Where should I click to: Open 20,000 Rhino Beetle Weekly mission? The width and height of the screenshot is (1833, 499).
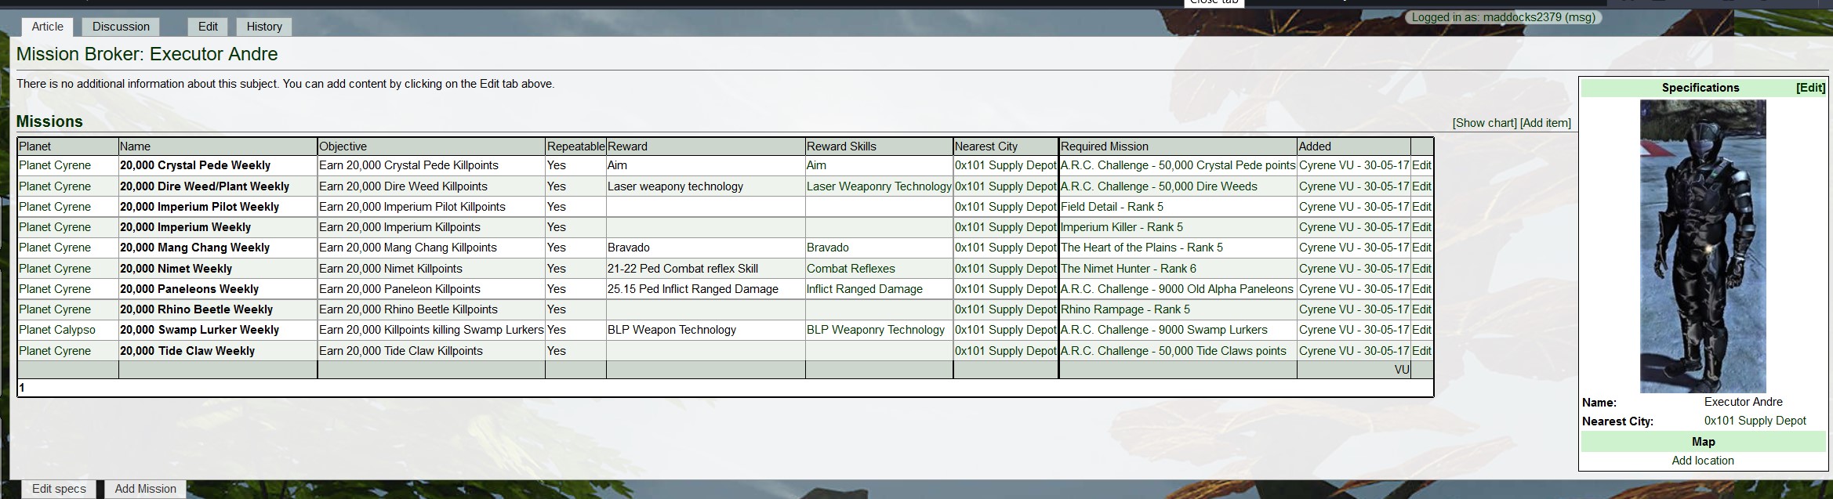click(x=196, y=309)
